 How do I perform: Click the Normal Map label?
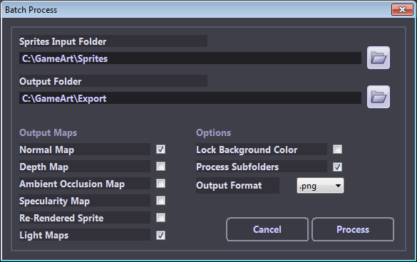point(85,150)
